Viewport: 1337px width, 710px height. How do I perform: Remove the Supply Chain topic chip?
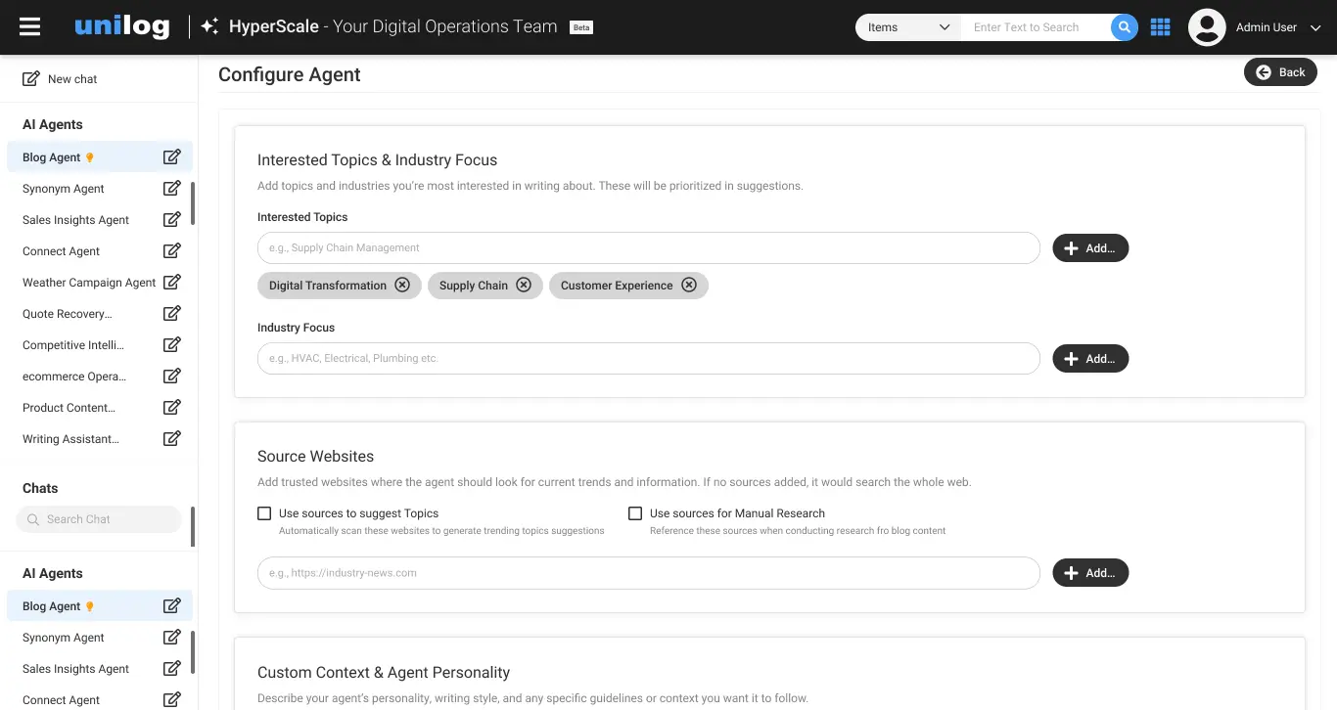click(x=524, y=286)
